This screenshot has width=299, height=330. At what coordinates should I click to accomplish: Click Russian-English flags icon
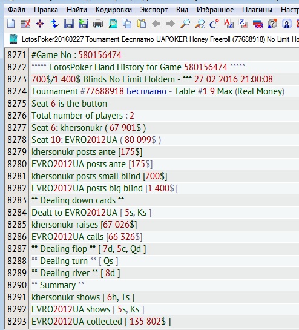(258, 24)
